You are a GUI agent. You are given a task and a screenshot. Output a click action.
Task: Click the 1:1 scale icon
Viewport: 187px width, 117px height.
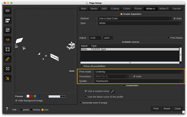coord(7,40)
